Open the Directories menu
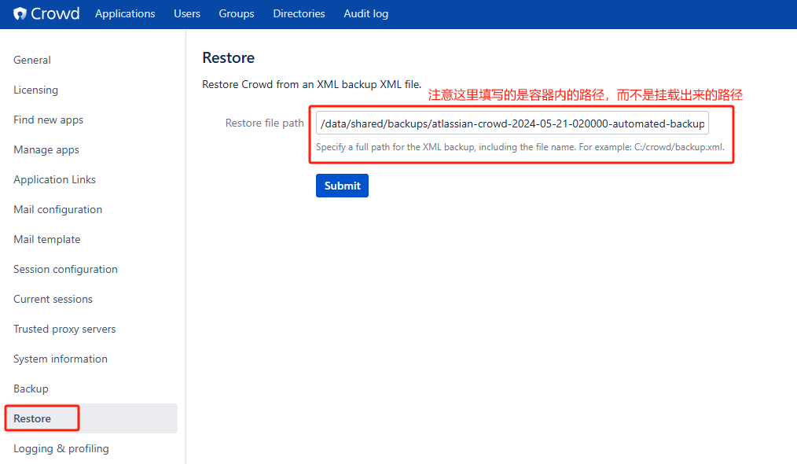The height and width of the screenshot is (464, 797). tap(299, 13)
